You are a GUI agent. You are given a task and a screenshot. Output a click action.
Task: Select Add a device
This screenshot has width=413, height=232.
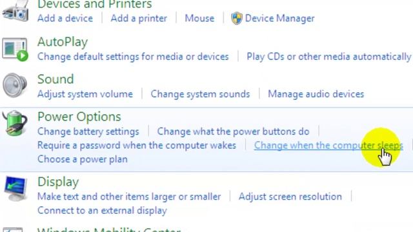(x=65, y=19)
